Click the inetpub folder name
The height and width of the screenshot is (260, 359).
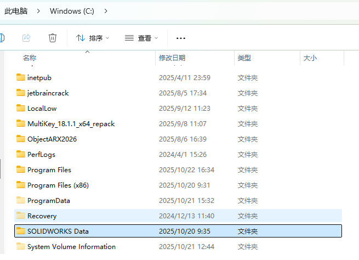coord(39,78)
